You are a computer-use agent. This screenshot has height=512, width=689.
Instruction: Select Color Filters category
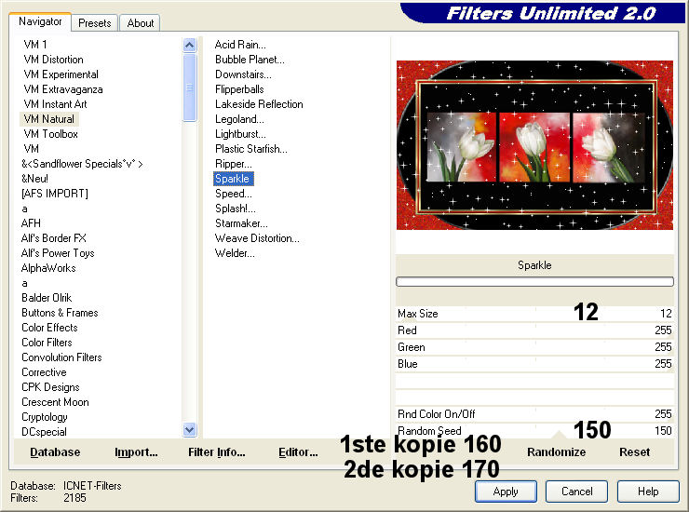coord(47,343)
